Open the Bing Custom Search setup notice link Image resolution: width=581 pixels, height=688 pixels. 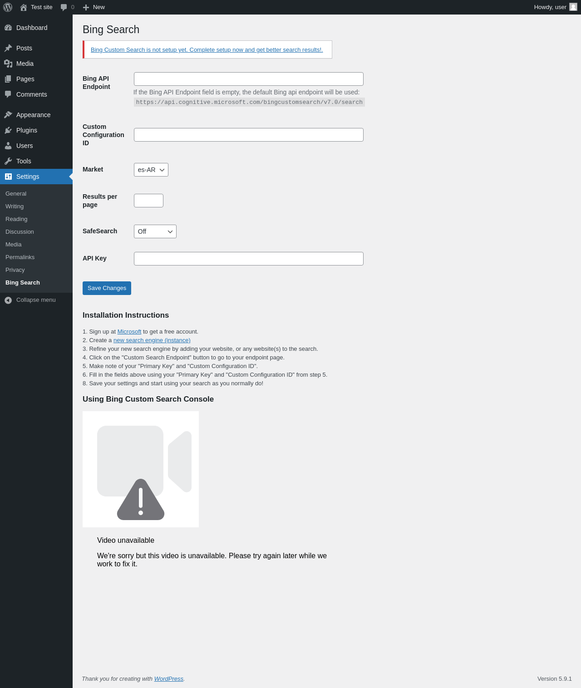point(207,50)
